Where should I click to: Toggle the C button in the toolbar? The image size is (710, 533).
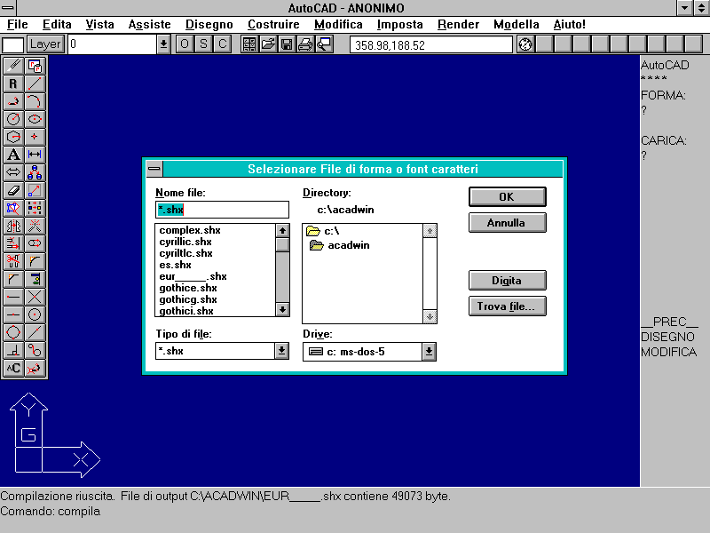223,44
